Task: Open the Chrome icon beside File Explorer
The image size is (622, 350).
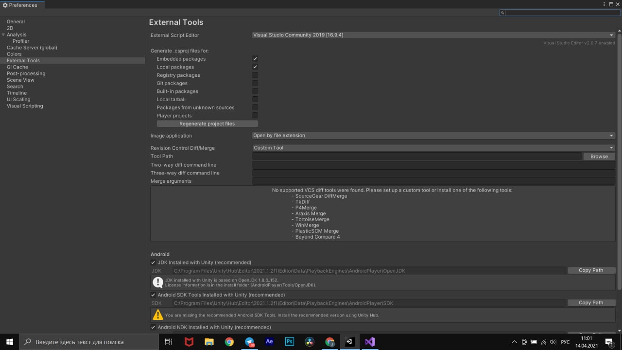Action: 229,342
